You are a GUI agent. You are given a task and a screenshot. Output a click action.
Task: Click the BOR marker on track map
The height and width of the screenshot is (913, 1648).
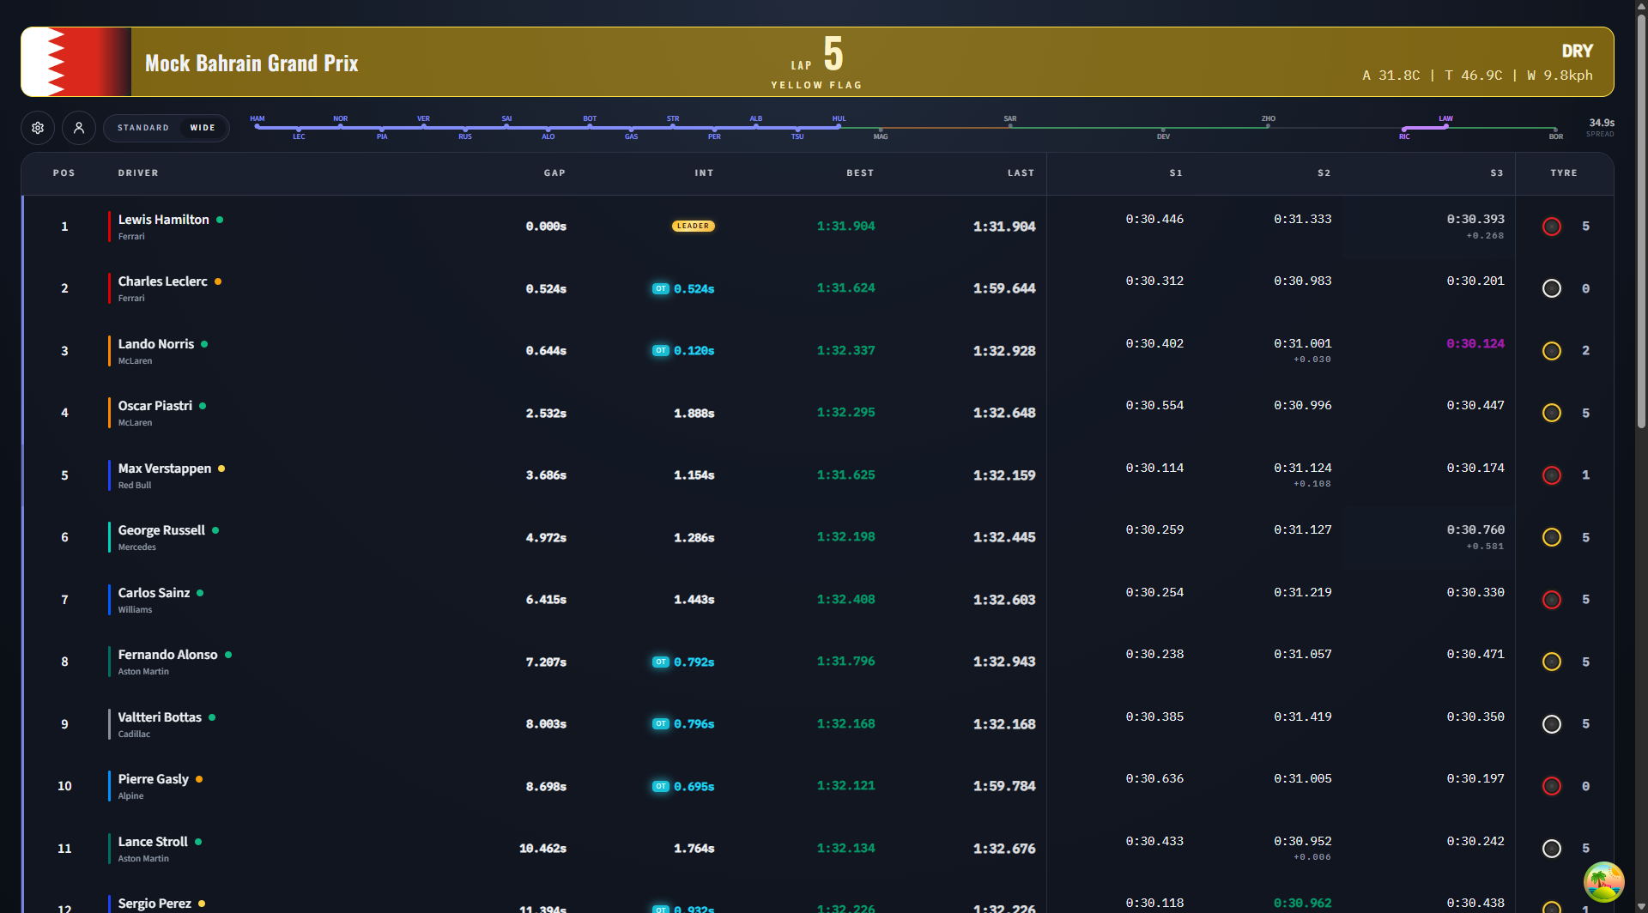(x=1555, y=133)
